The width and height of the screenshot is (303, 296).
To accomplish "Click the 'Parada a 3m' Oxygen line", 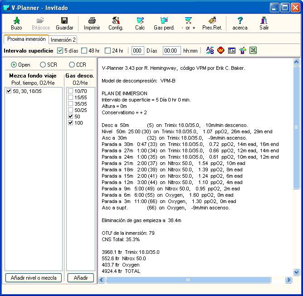I will pos(169,201).
